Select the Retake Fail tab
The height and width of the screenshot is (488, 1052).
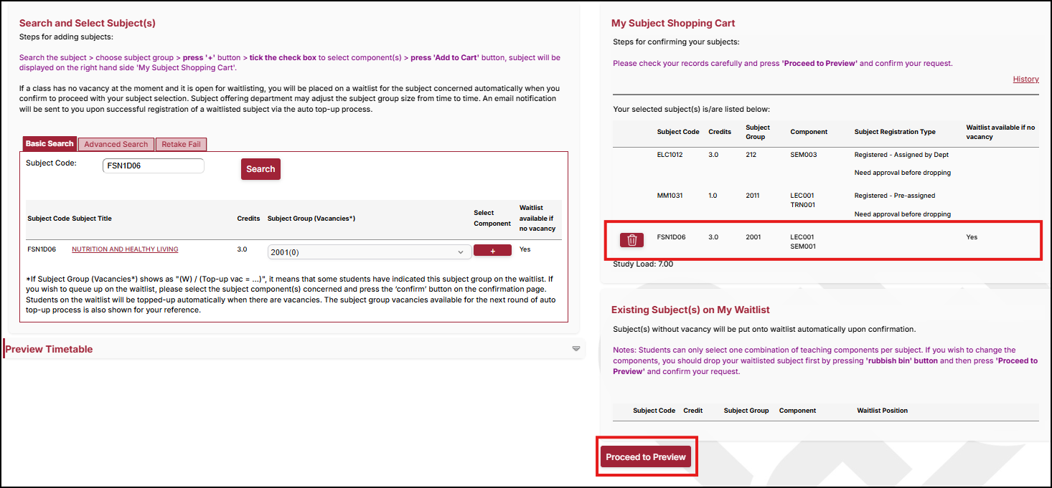pyautogui.click(x=181, y=145)
